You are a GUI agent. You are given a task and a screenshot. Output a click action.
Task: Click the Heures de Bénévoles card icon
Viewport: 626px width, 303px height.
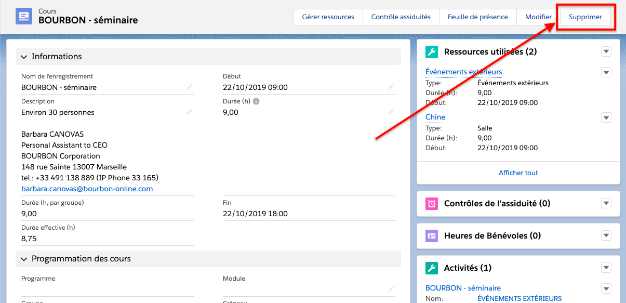pos(432,236)
